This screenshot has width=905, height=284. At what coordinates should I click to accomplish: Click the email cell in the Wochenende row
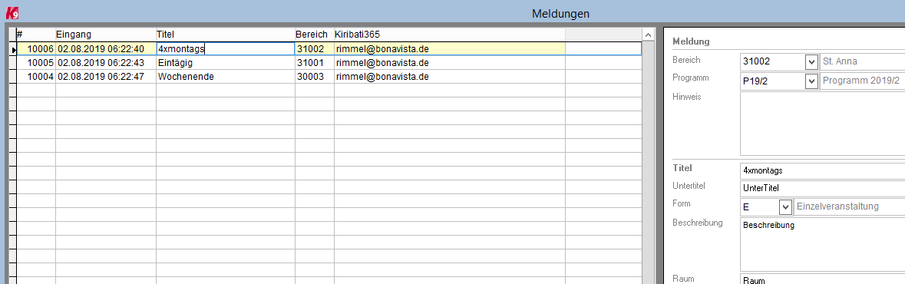450,77
